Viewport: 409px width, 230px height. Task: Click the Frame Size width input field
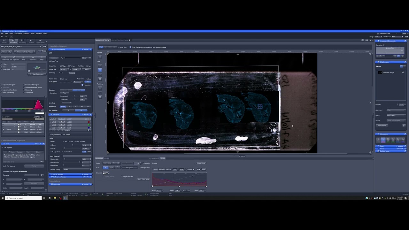pyautogui.click(x=64, y=69)
